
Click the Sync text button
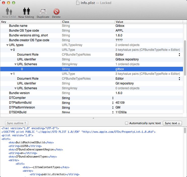coord(172,123)
